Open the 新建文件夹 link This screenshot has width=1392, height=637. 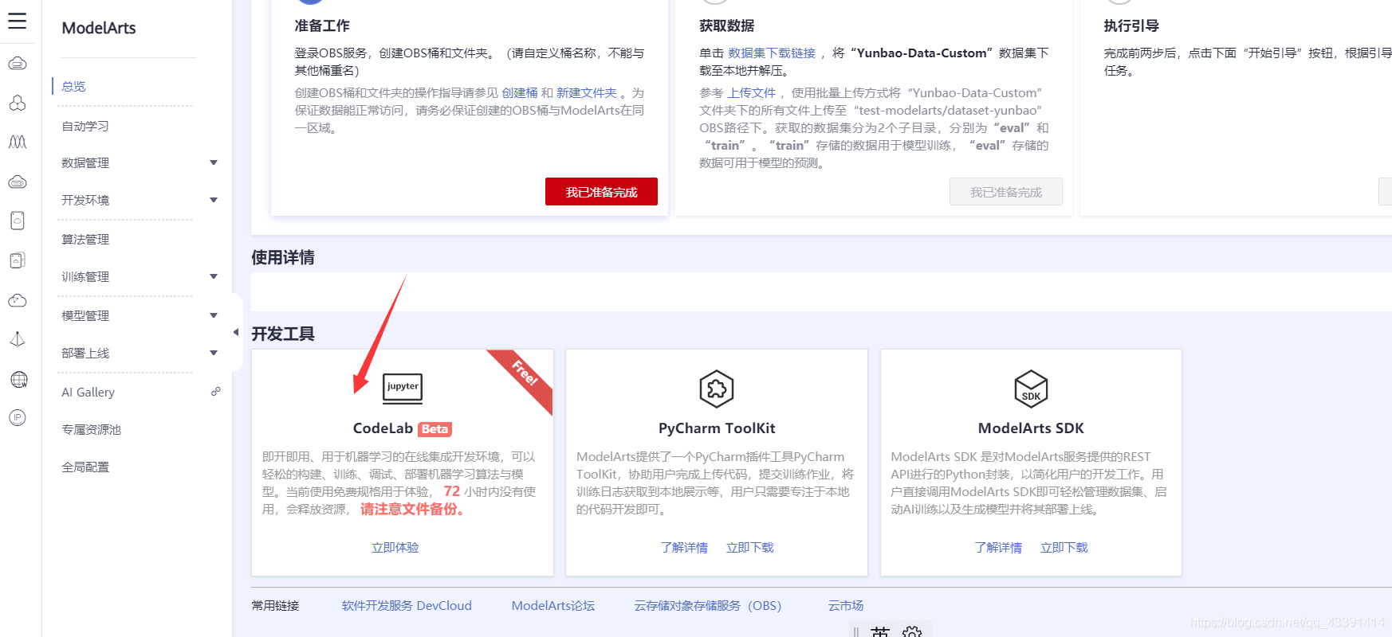click(586, 92)
